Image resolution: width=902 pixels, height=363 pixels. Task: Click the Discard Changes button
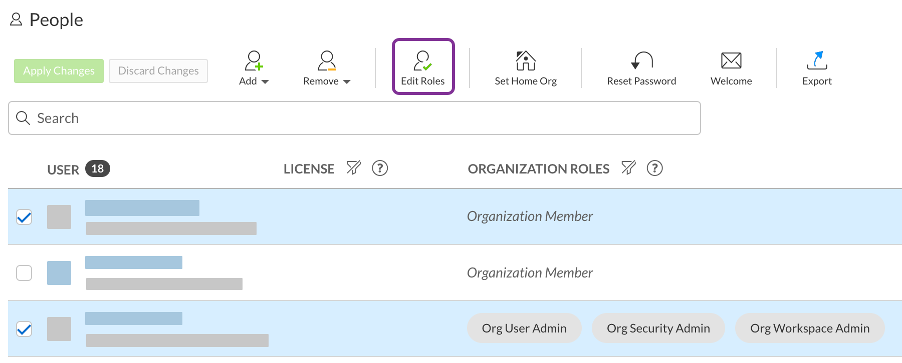(x=158, y=71)
